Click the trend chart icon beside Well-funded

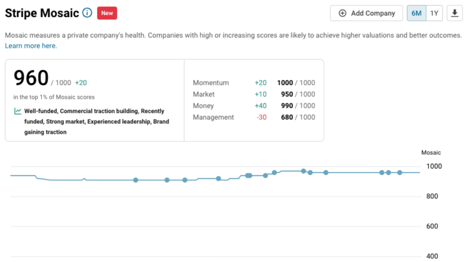(18, 111)
